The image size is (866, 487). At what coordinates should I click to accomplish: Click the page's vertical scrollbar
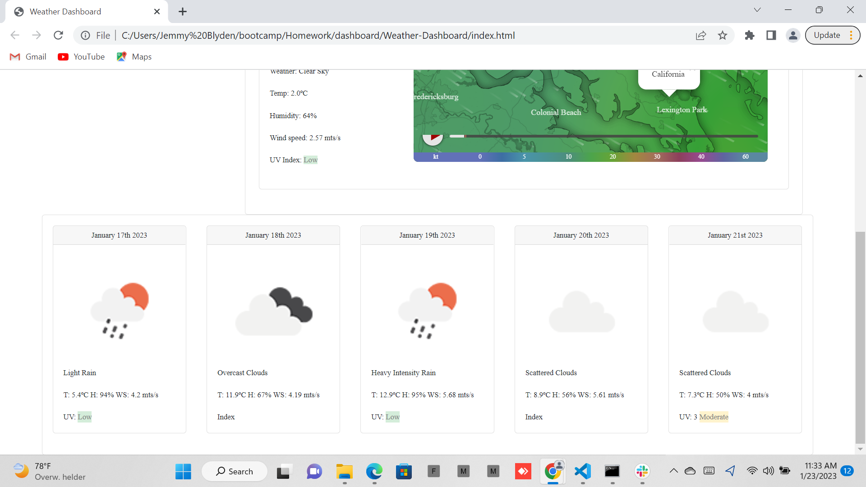(x=861, y=338)
